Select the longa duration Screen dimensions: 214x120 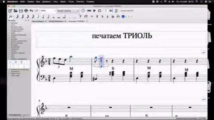point(64,16)
